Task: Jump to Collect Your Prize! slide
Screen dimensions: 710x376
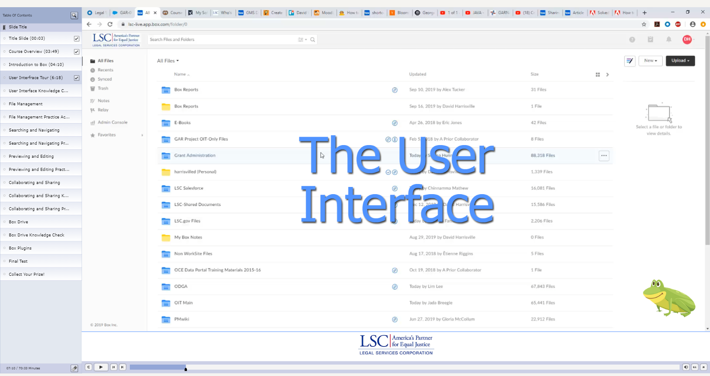Action: (x=41, y=274)
